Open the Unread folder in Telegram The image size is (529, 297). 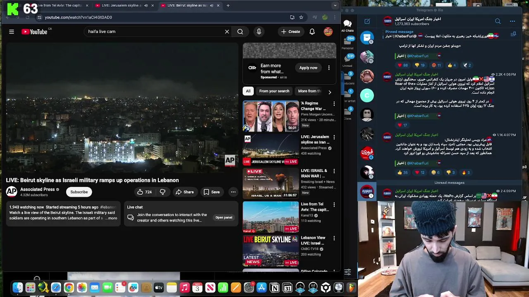pos(347,60)
